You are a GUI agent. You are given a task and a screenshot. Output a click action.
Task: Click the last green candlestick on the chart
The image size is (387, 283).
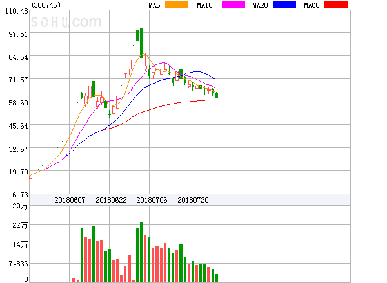(217, 95)
